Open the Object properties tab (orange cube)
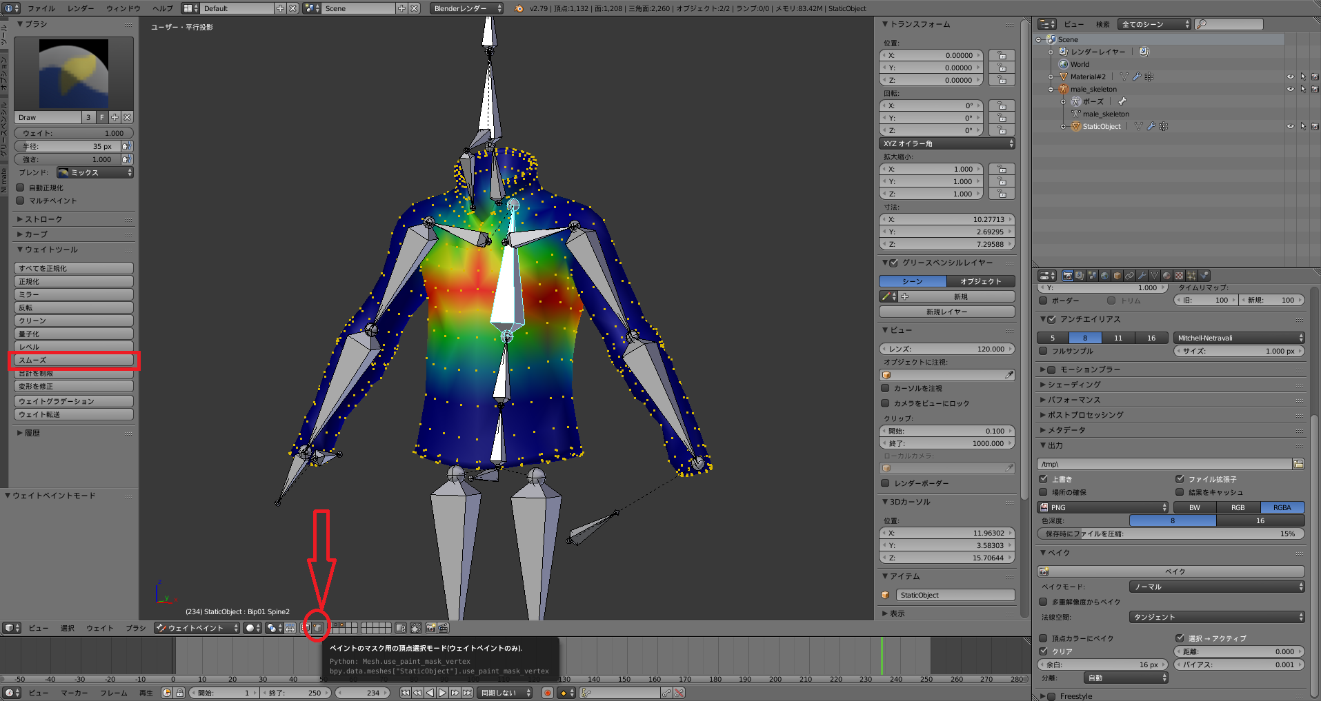1321x701 pixels. [x=1117, y=276]
